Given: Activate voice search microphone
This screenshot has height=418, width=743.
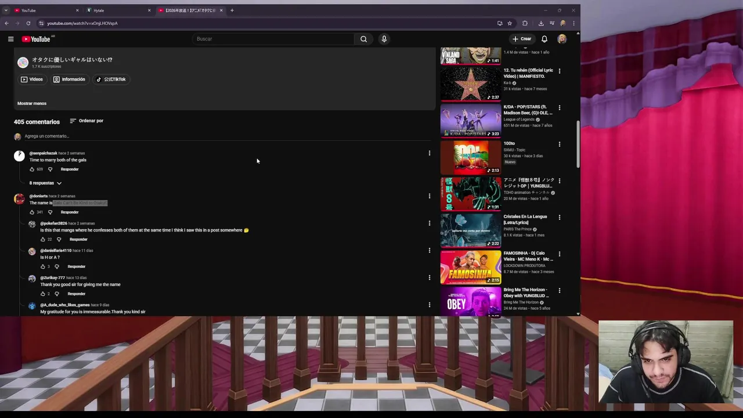Looking at the screenshot, I should point(384,39).
